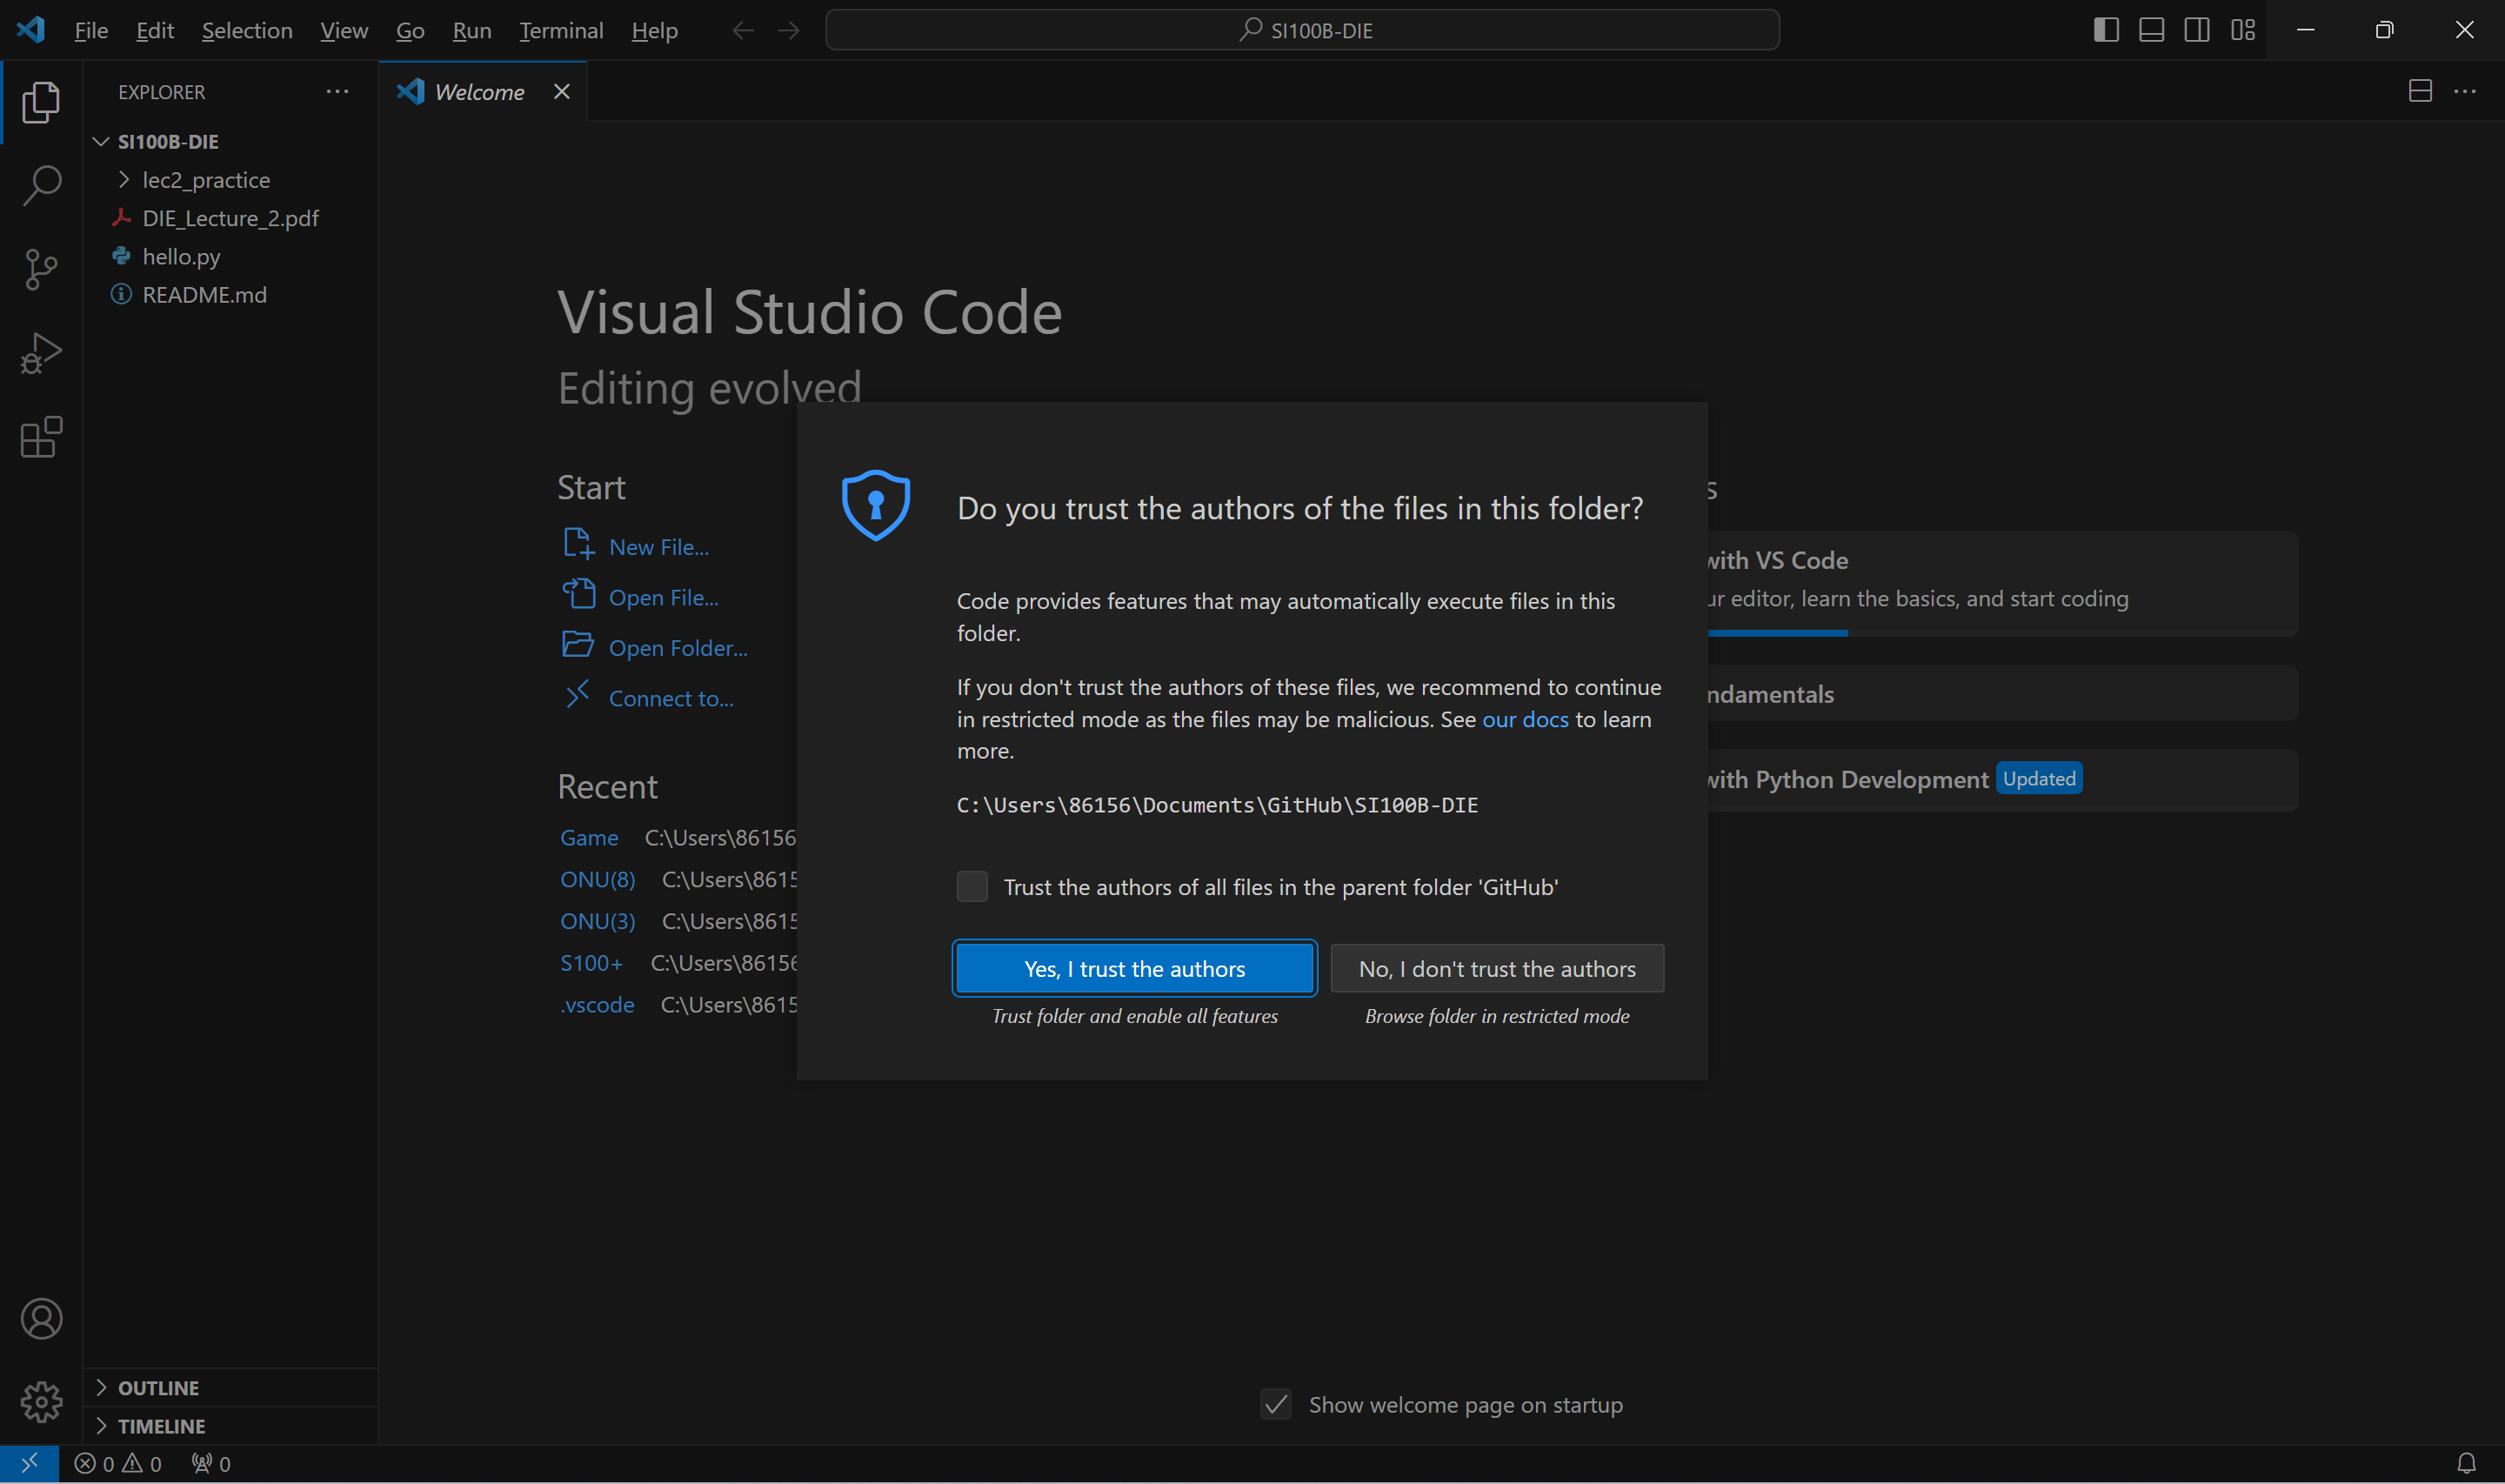Click No, I don't trust the authors

[1496, 969]
